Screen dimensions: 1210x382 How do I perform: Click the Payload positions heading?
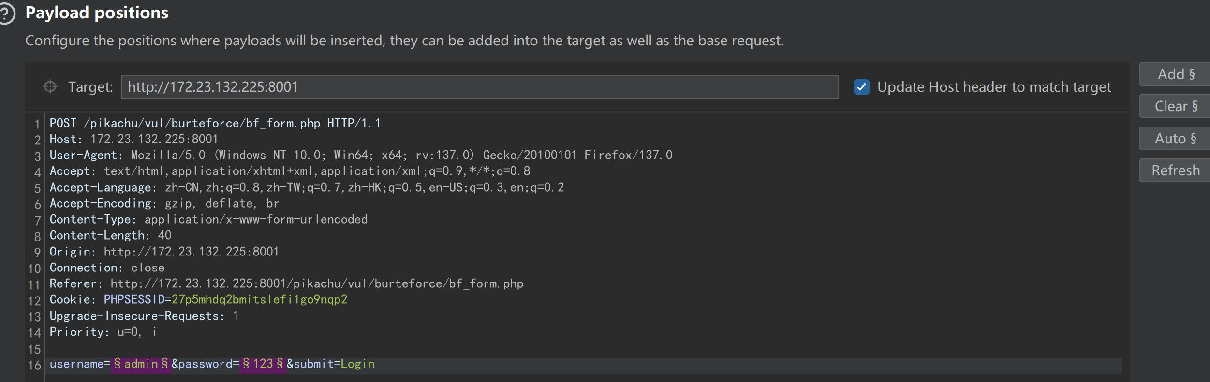pos(97,13)
